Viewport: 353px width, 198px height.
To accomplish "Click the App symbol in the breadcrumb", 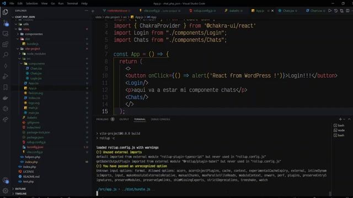I will click(152, 17).
